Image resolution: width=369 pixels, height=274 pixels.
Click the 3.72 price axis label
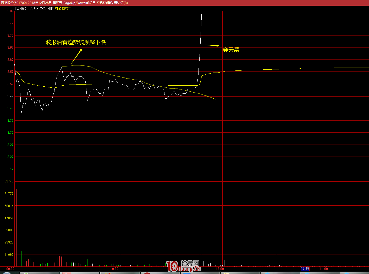pos(10,35)
